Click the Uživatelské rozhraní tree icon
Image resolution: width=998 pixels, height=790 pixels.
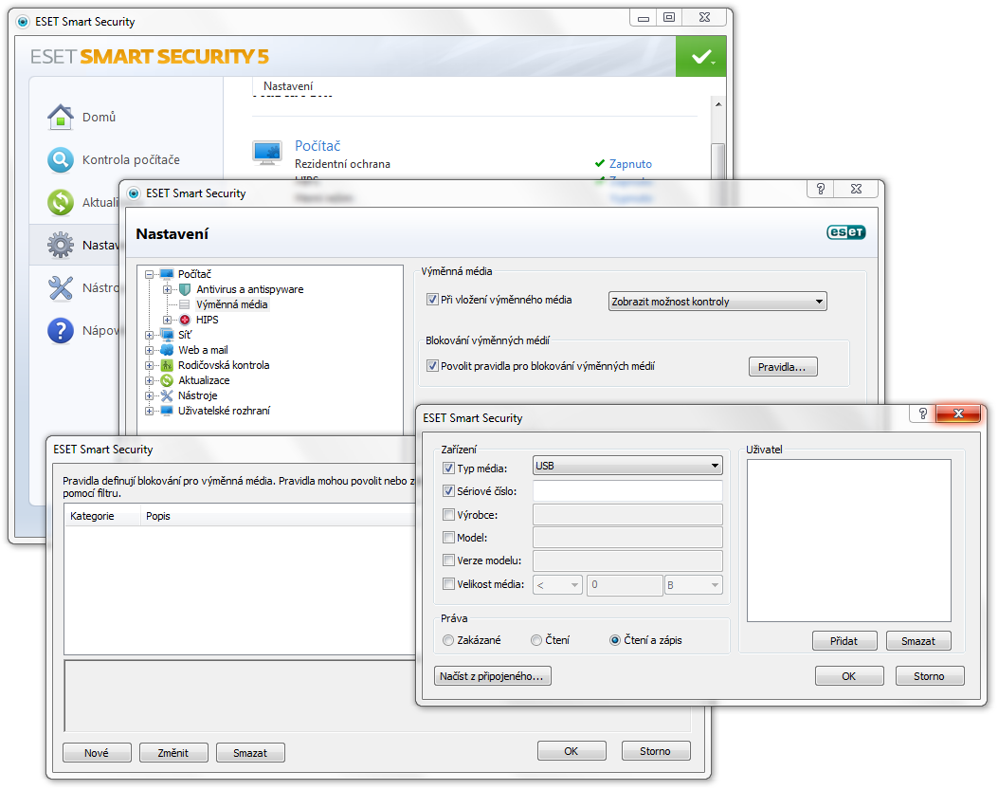167,411
